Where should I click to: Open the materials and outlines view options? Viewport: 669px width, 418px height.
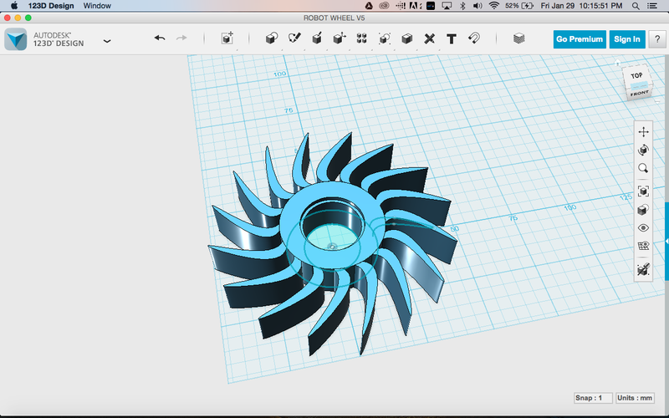643,210
